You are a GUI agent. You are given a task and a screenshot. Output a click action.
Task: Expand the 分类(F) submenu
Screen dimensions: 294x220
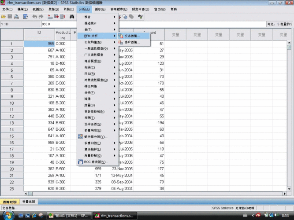(98, 93)
